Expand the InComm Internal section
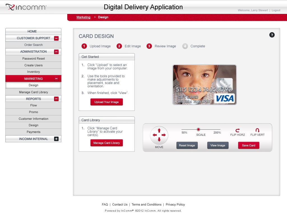This screenshot has width=287, height=215. click(x=56, y=139)
